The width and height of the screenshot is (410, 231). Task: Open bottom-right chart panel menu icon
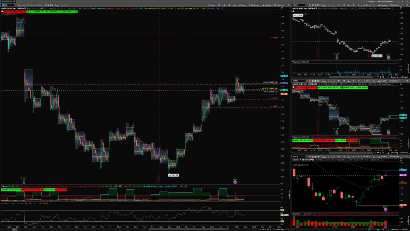tap(407, 157)
